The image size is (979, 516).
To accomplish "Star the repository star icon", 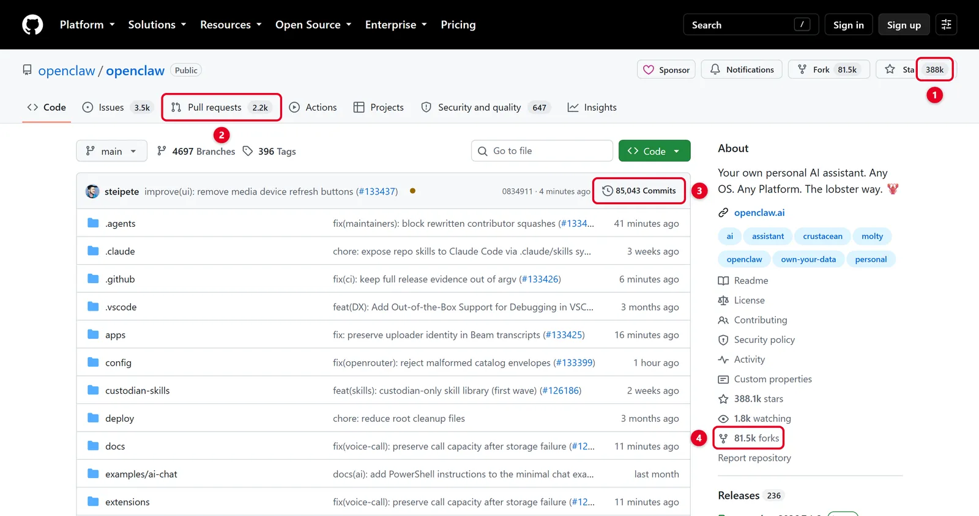I will coord(890,70).
